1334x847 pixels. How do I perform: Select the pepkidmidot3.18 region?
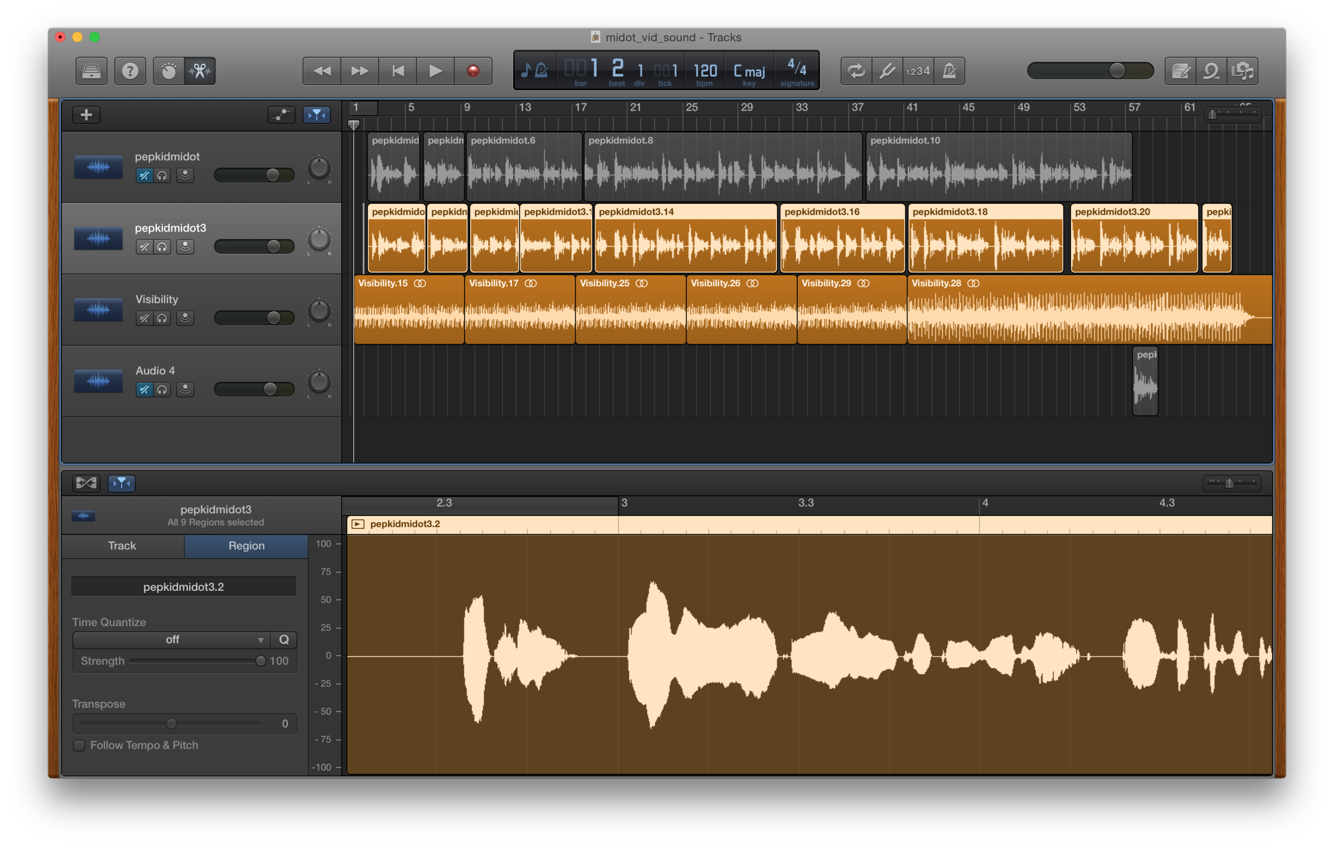tap(986, 238)
